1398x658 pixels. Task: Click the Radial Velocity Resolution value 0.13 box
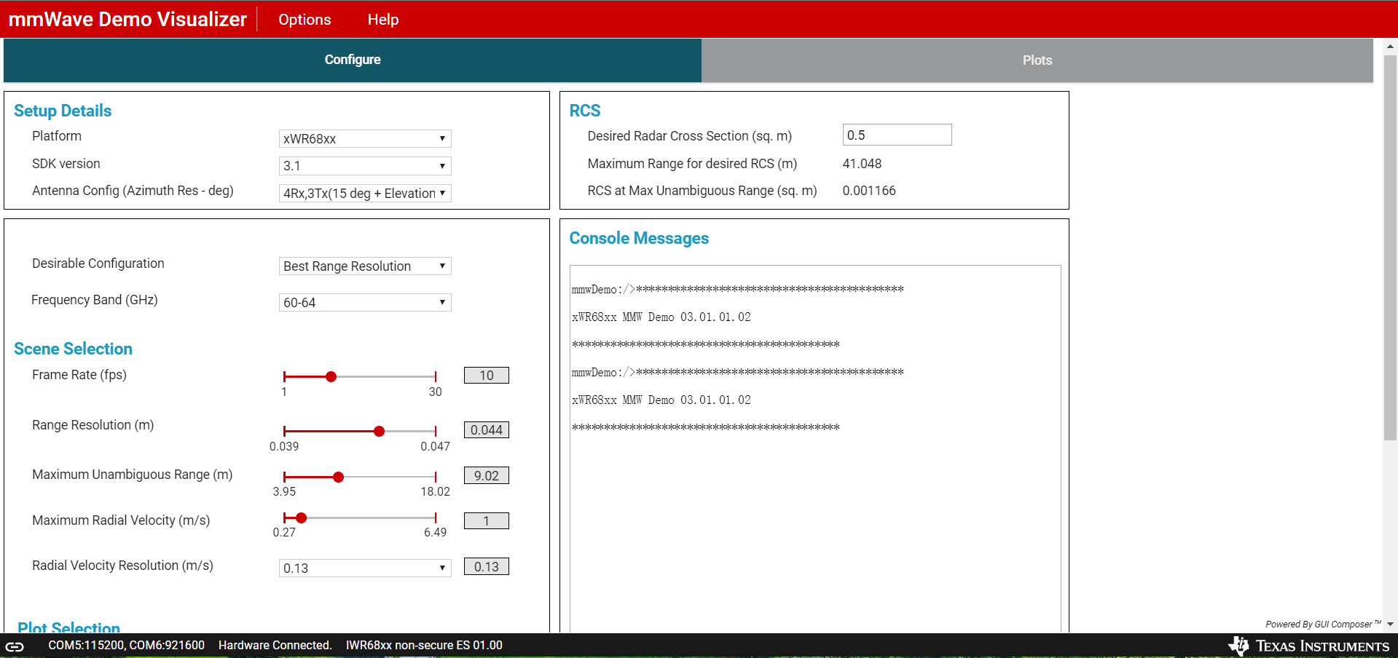[487, 567]
